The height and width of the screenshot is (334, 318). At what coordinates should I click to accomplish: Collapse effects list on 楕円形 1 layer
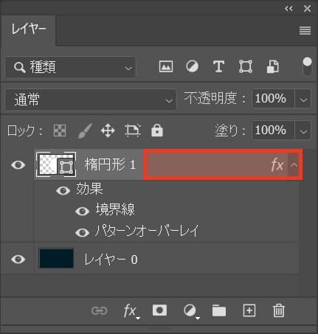click(x=294, y=165)
